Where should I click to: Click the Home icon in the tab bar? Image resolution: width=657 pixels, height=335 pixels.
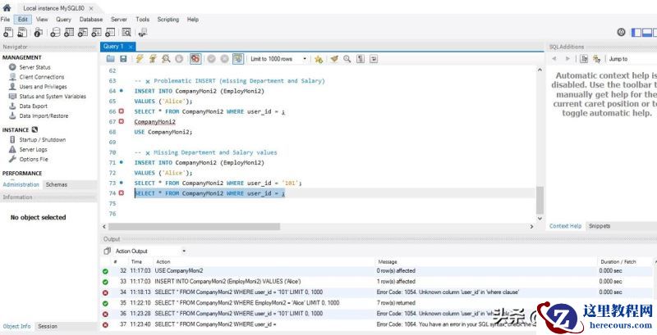click(7, 7)
